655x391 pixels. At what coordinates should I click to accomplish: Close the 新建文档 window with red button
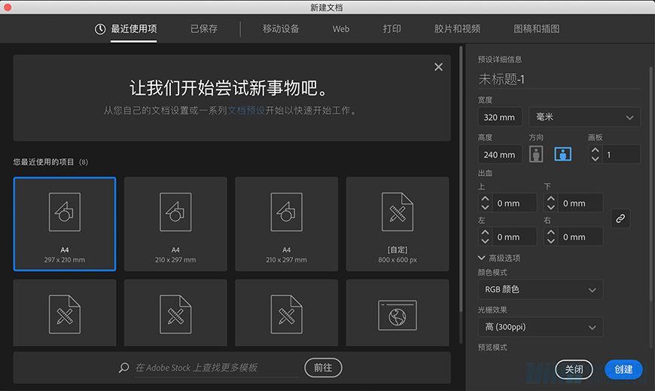point(8,7)
